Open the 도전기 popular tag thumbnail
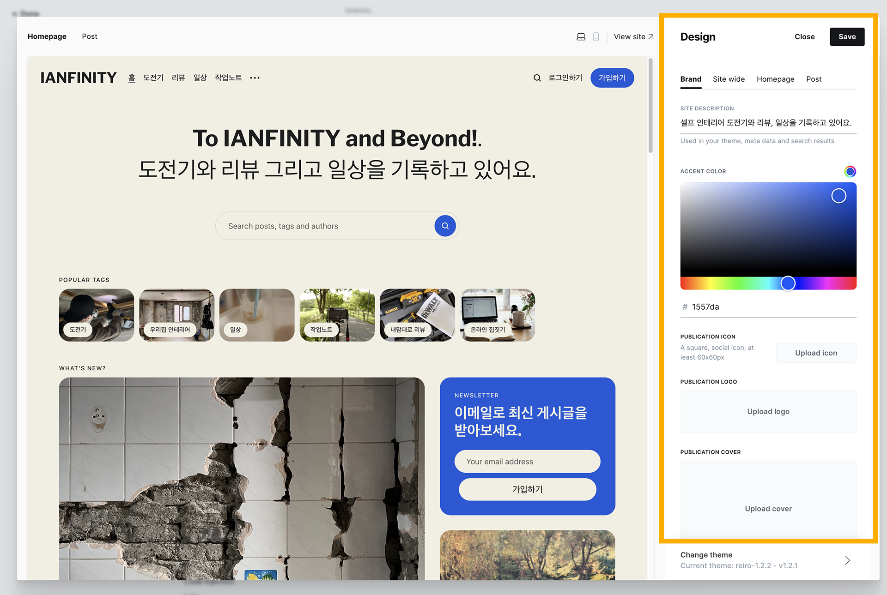887x595 pixels. pos(97,315)
